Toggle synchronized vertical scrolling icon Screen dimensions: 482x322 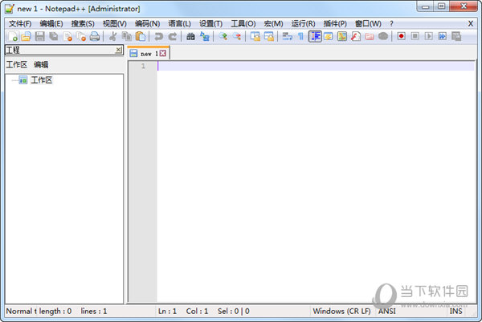[x=255, y=37]
